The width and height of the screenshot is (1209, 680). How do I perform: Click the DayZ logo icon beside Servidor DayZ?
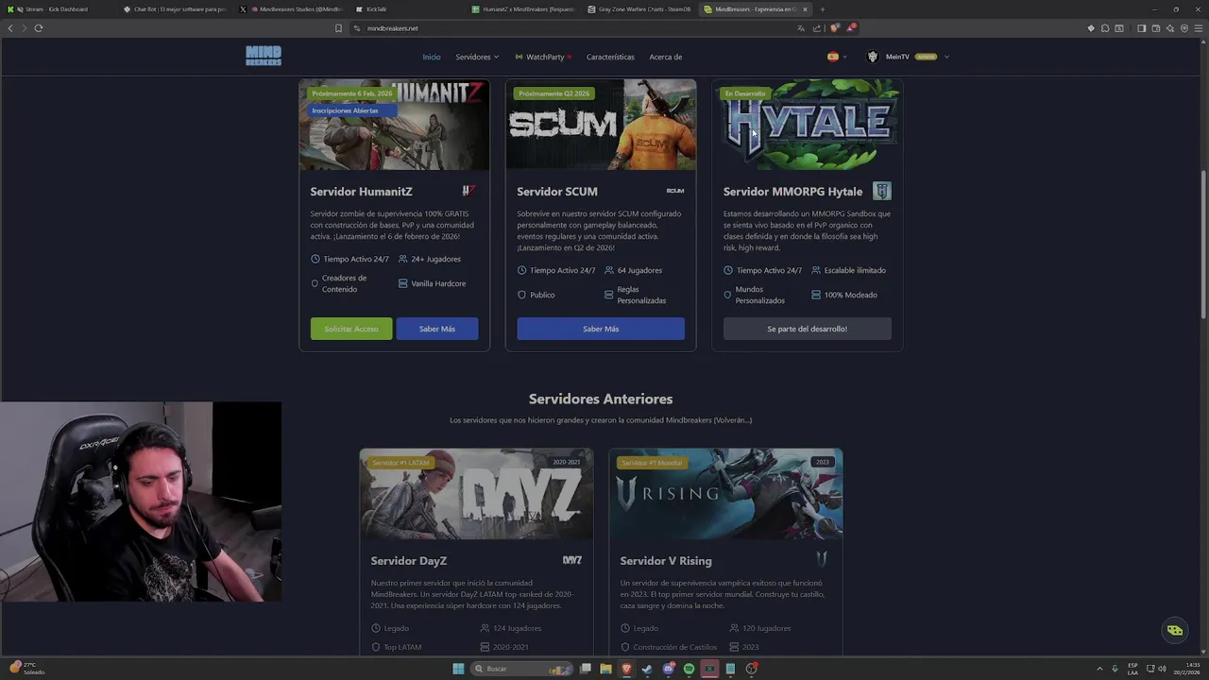tap(572, 560)
